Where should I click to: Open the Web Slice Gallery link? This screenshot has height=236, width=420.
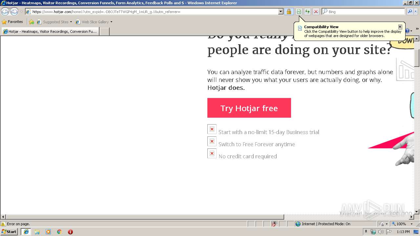click(x=92, y=22)
